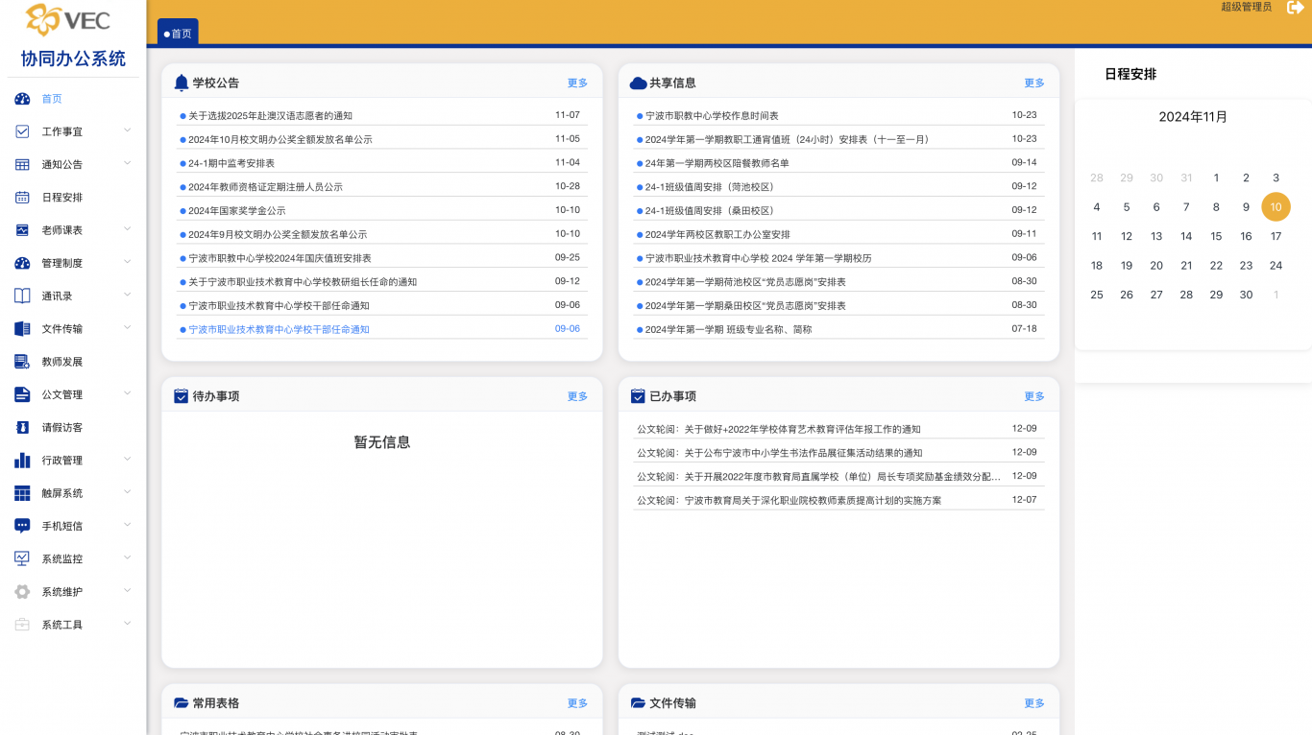Select highlighted date 10 in calendar

tap(1276, 207)
